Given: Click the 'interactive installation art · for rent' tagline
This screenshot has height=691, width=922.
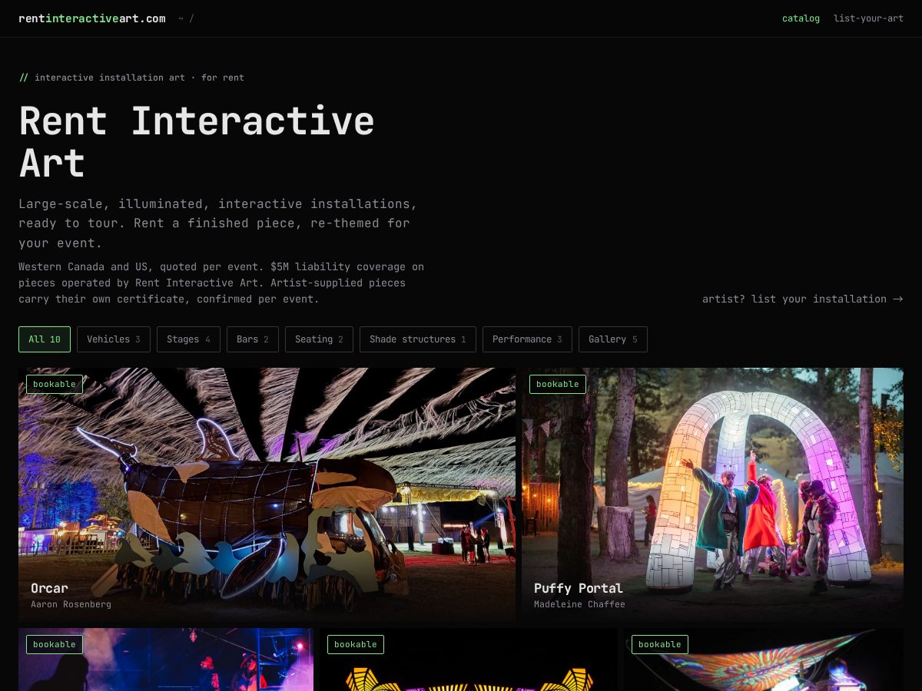Looking at the screenshot, I should (x=139, y=78).
